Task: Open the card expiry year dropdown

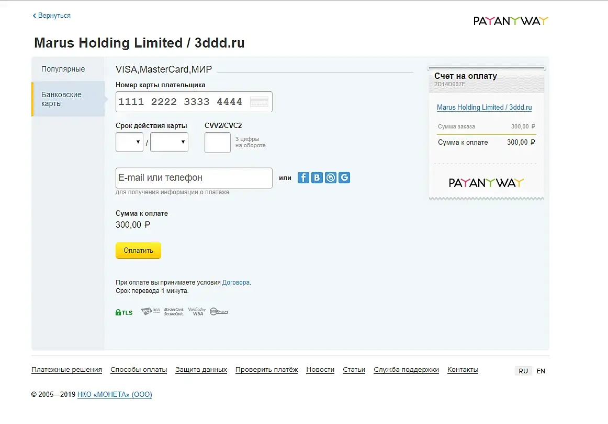Action: pos(169,142)
